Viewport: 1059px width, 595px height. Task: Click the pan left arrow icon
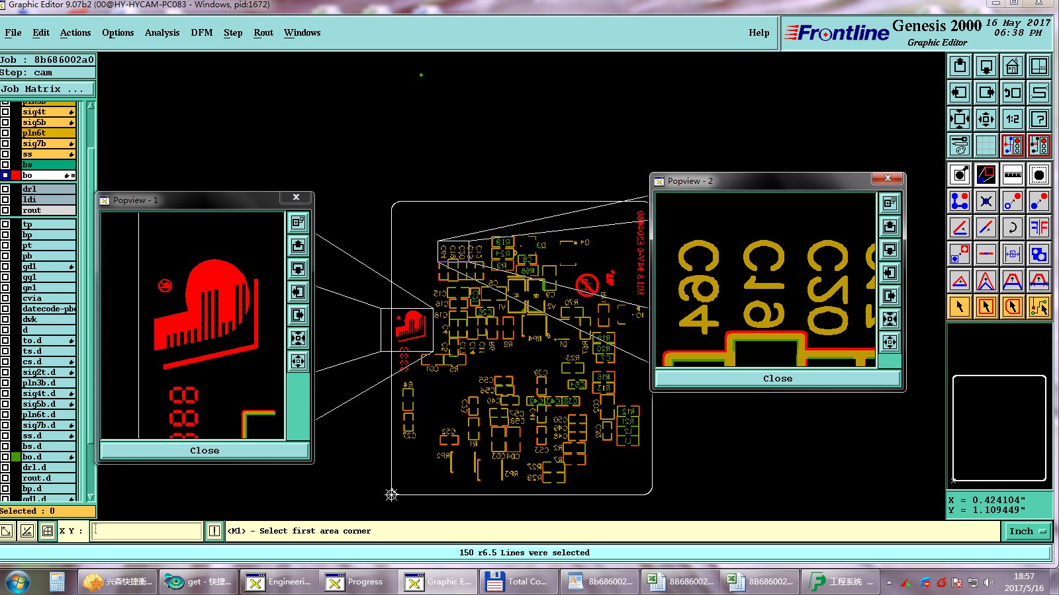(x=959, y=93)
